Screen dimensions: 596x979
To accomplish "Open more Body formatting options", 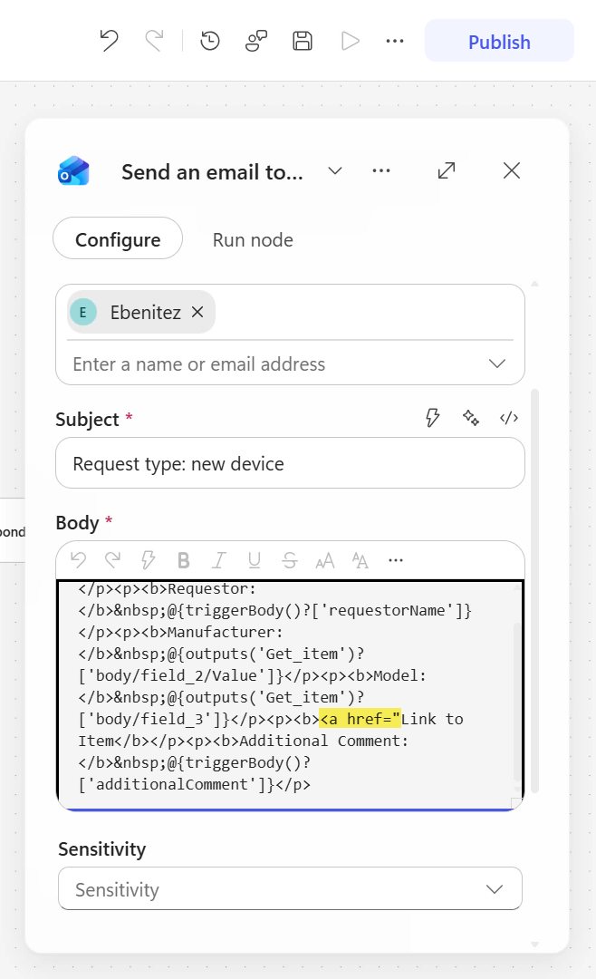I will tap(396, 560).
